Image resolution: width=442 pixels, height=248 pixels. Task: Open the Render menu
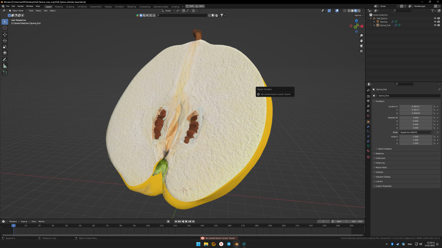[x=21, y=6]
